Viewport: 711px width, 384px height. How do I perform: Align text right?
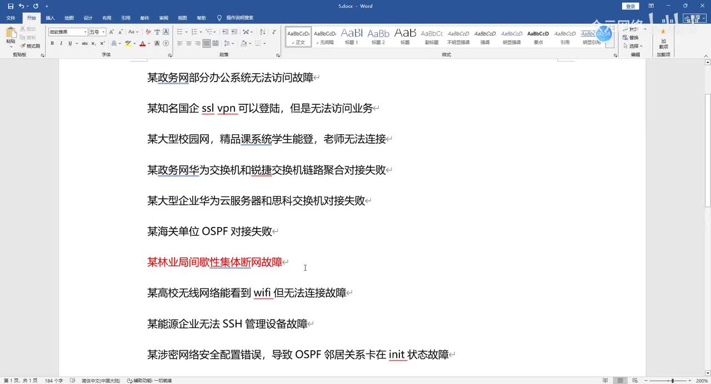tap(198, 43)
